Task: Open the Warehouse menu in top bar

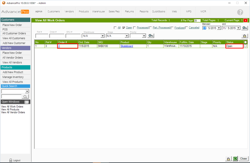Action: click(98, 12)
